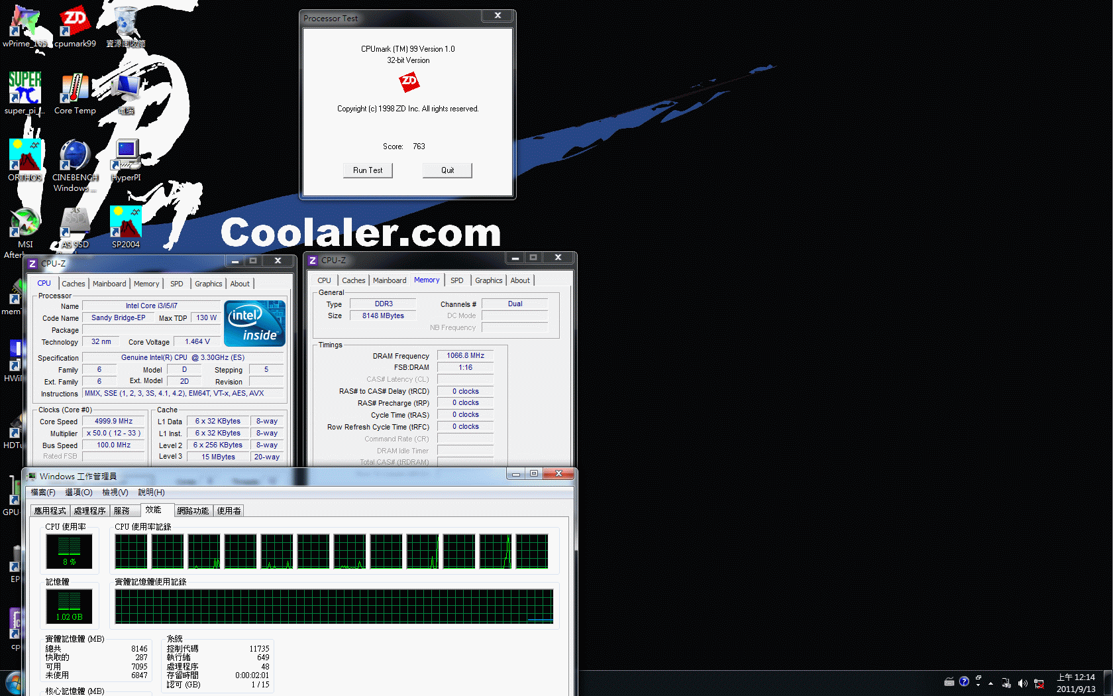This screenshot has height=696, width=1113.
Task: Open the CINEBENCH Windows shortcut
Action: pos(75,166)
